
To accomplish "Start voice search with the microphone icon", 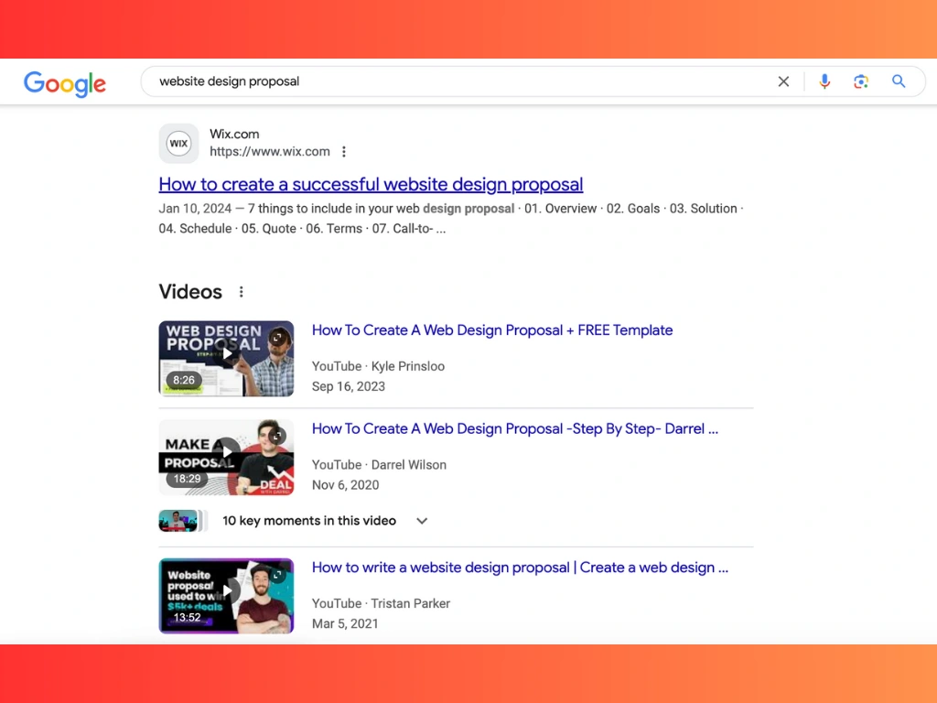I will point(824,81).
